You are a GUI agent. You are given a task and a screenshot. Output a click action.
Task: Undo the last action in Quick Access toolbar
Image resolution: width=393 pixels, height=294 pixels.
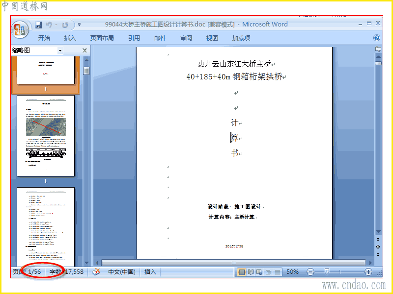49,25
